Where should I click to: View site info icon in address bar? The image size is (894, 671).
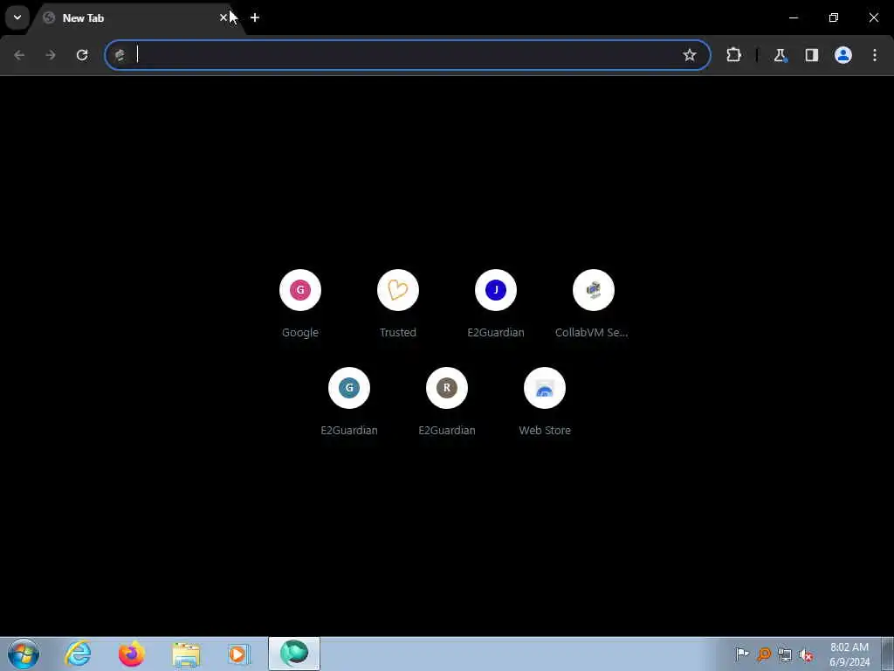pyautogui.click(x=120, y=55)
